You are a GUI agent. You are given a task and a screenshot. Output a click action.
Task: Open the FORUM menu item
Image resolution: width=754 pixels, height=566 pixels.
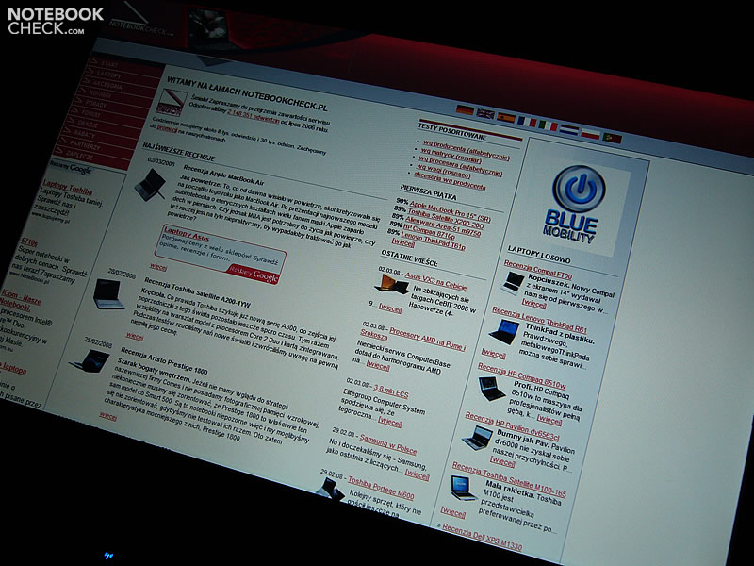pyautogui.click(x=91, y=114)
